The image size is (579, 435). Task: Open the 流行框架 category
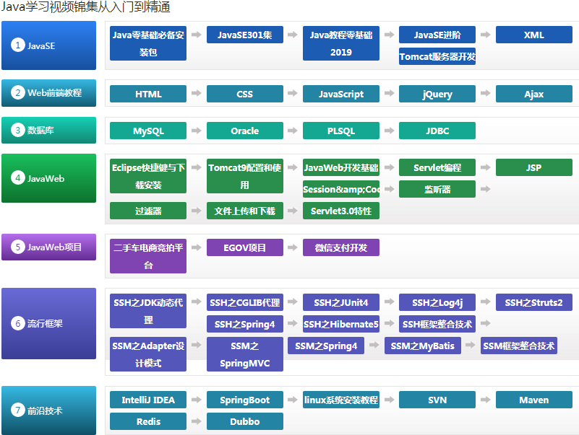[48, 323]
